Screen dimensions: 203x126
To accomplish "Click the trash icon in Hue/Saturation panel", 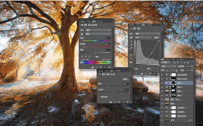I will pyautogui.click(x=109, y=67).
